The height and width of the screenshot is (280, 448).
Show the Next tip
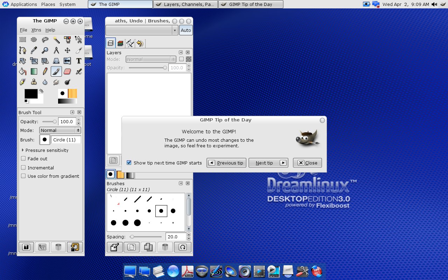[268, 163]
